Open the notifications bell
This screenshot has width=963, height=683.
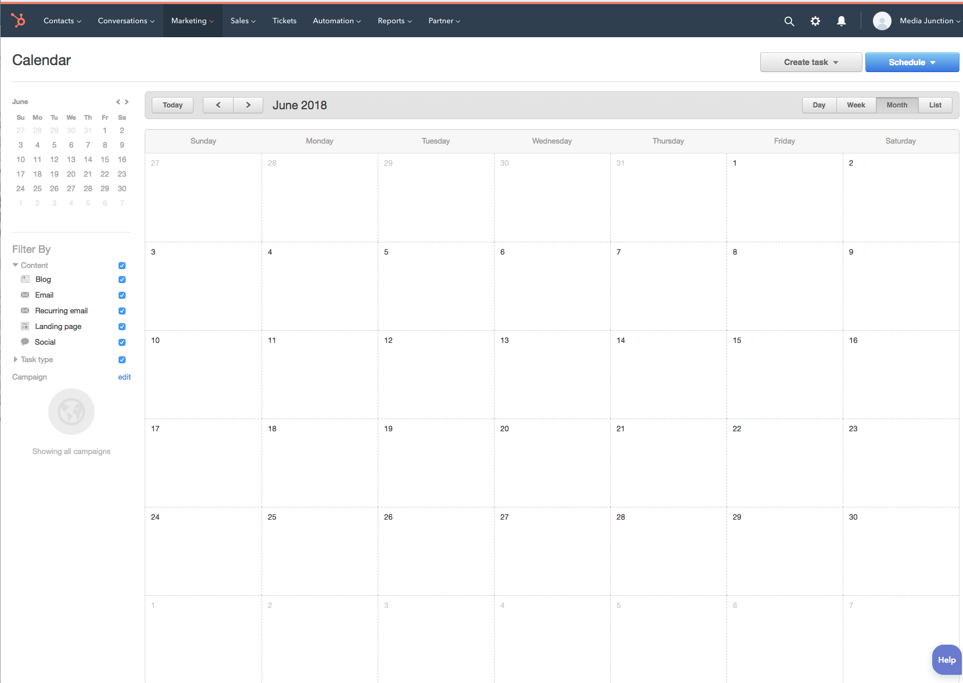[x=841, y=21]
